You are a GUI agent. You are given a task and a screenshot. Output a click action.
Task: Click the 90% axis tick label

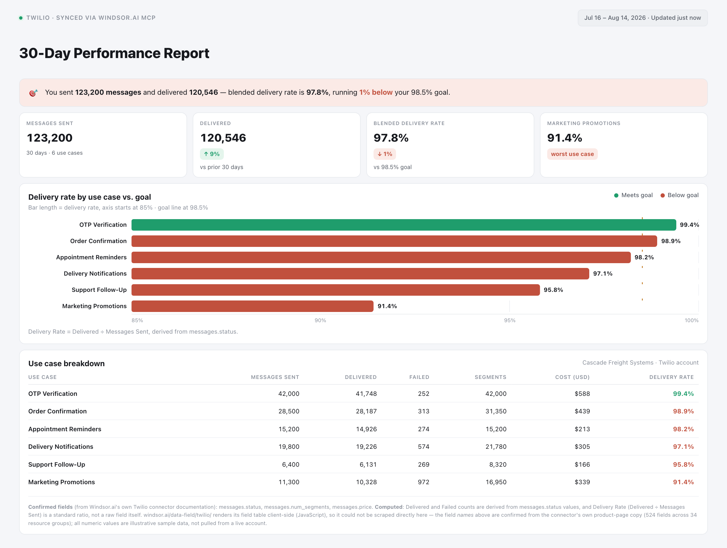tap(320, 321)
